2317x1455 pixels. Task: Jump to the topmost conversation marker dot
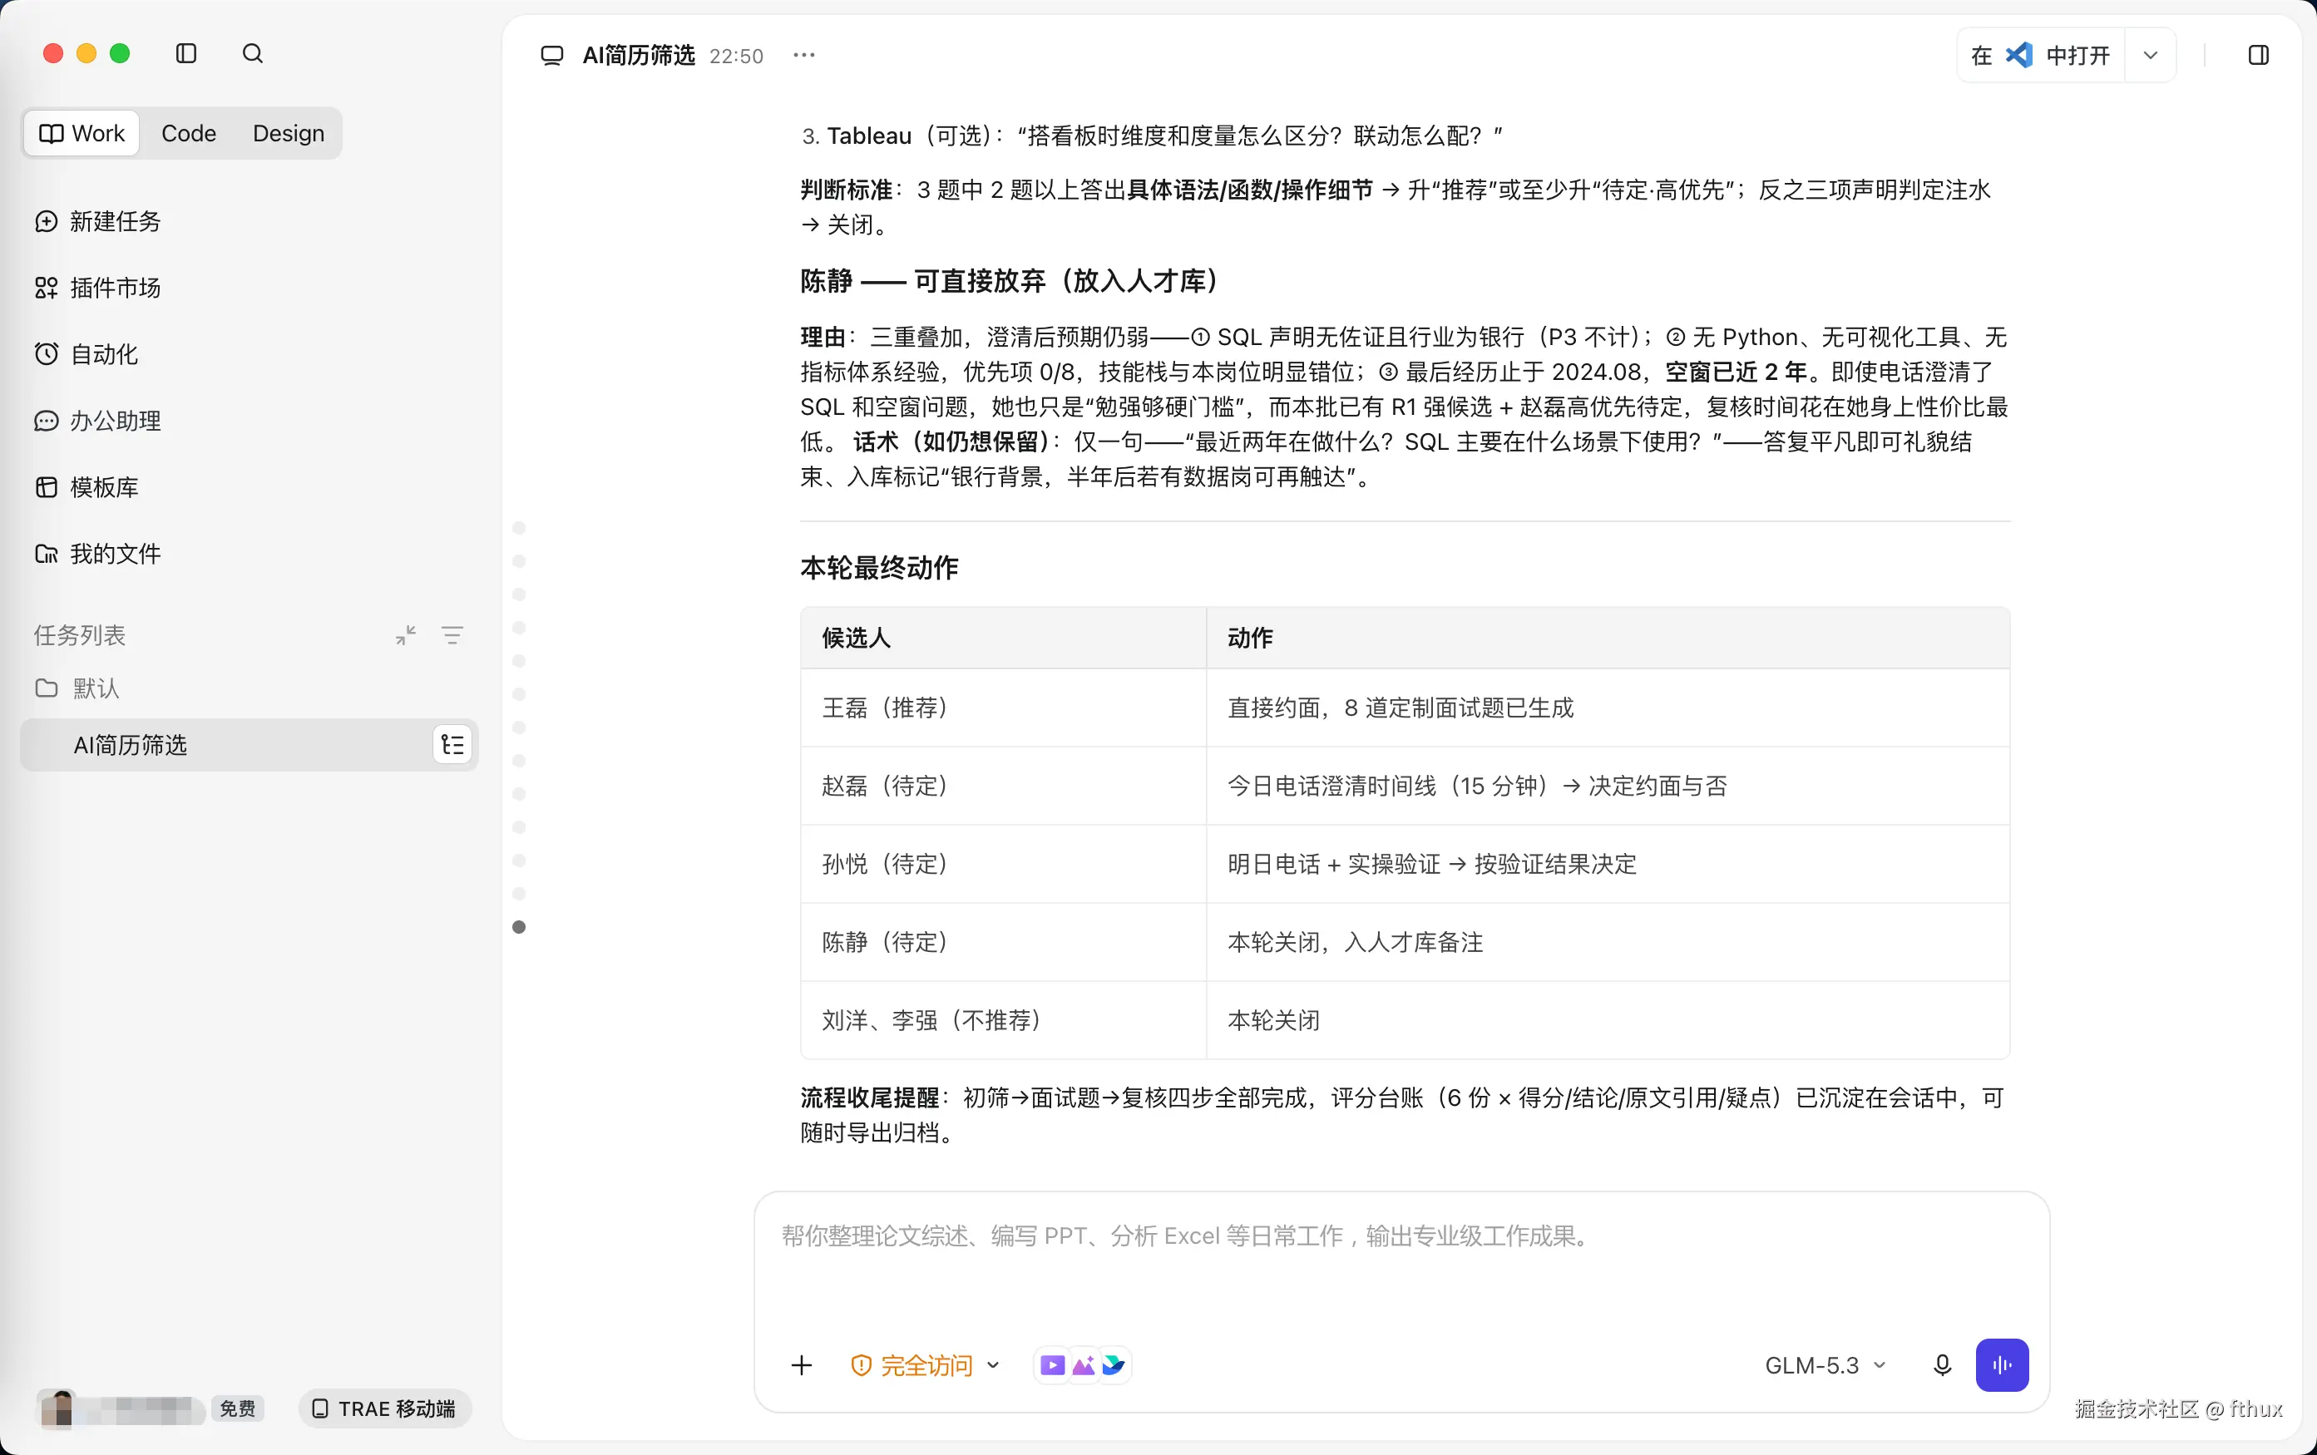click(x=520, y=528)
